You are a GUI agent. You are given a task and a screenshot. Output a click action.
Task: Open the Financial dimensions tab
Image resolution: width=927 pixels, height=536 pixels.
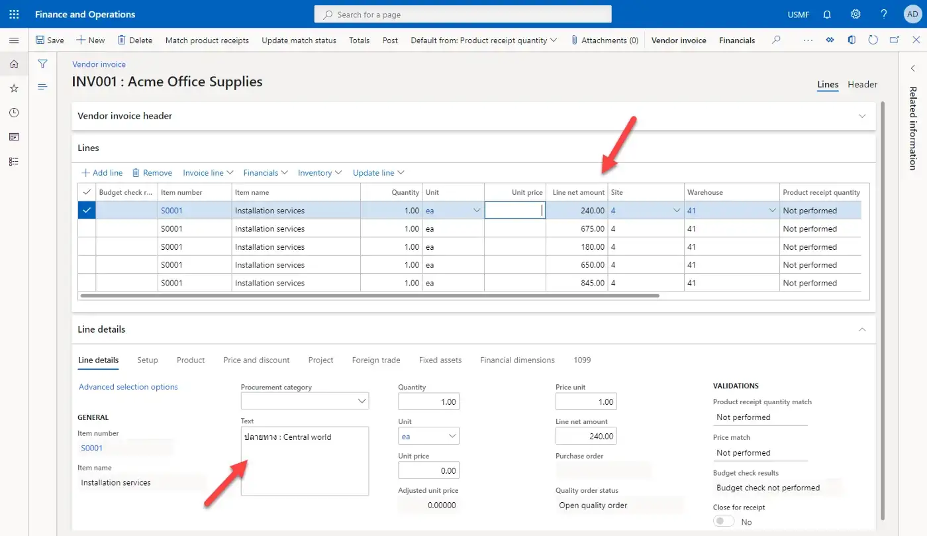pos(517,360)
